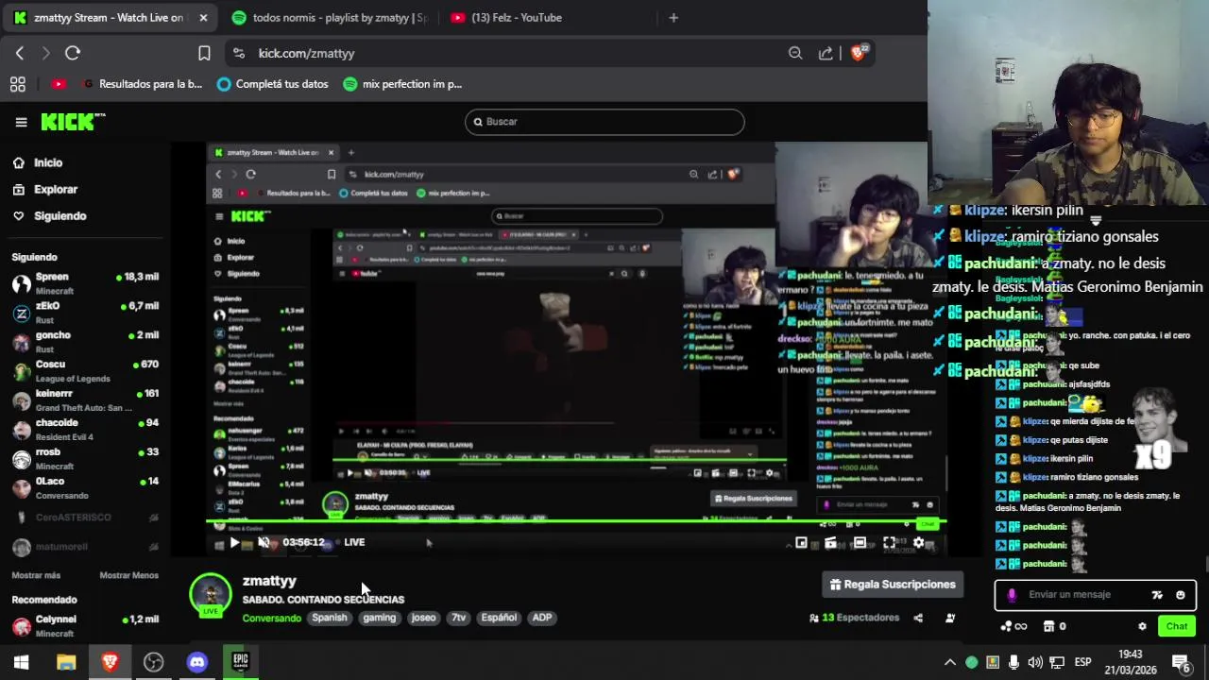Click the 7tv stream tag
This screenshot has width=1209, height=680.
[x=458, y=618]
